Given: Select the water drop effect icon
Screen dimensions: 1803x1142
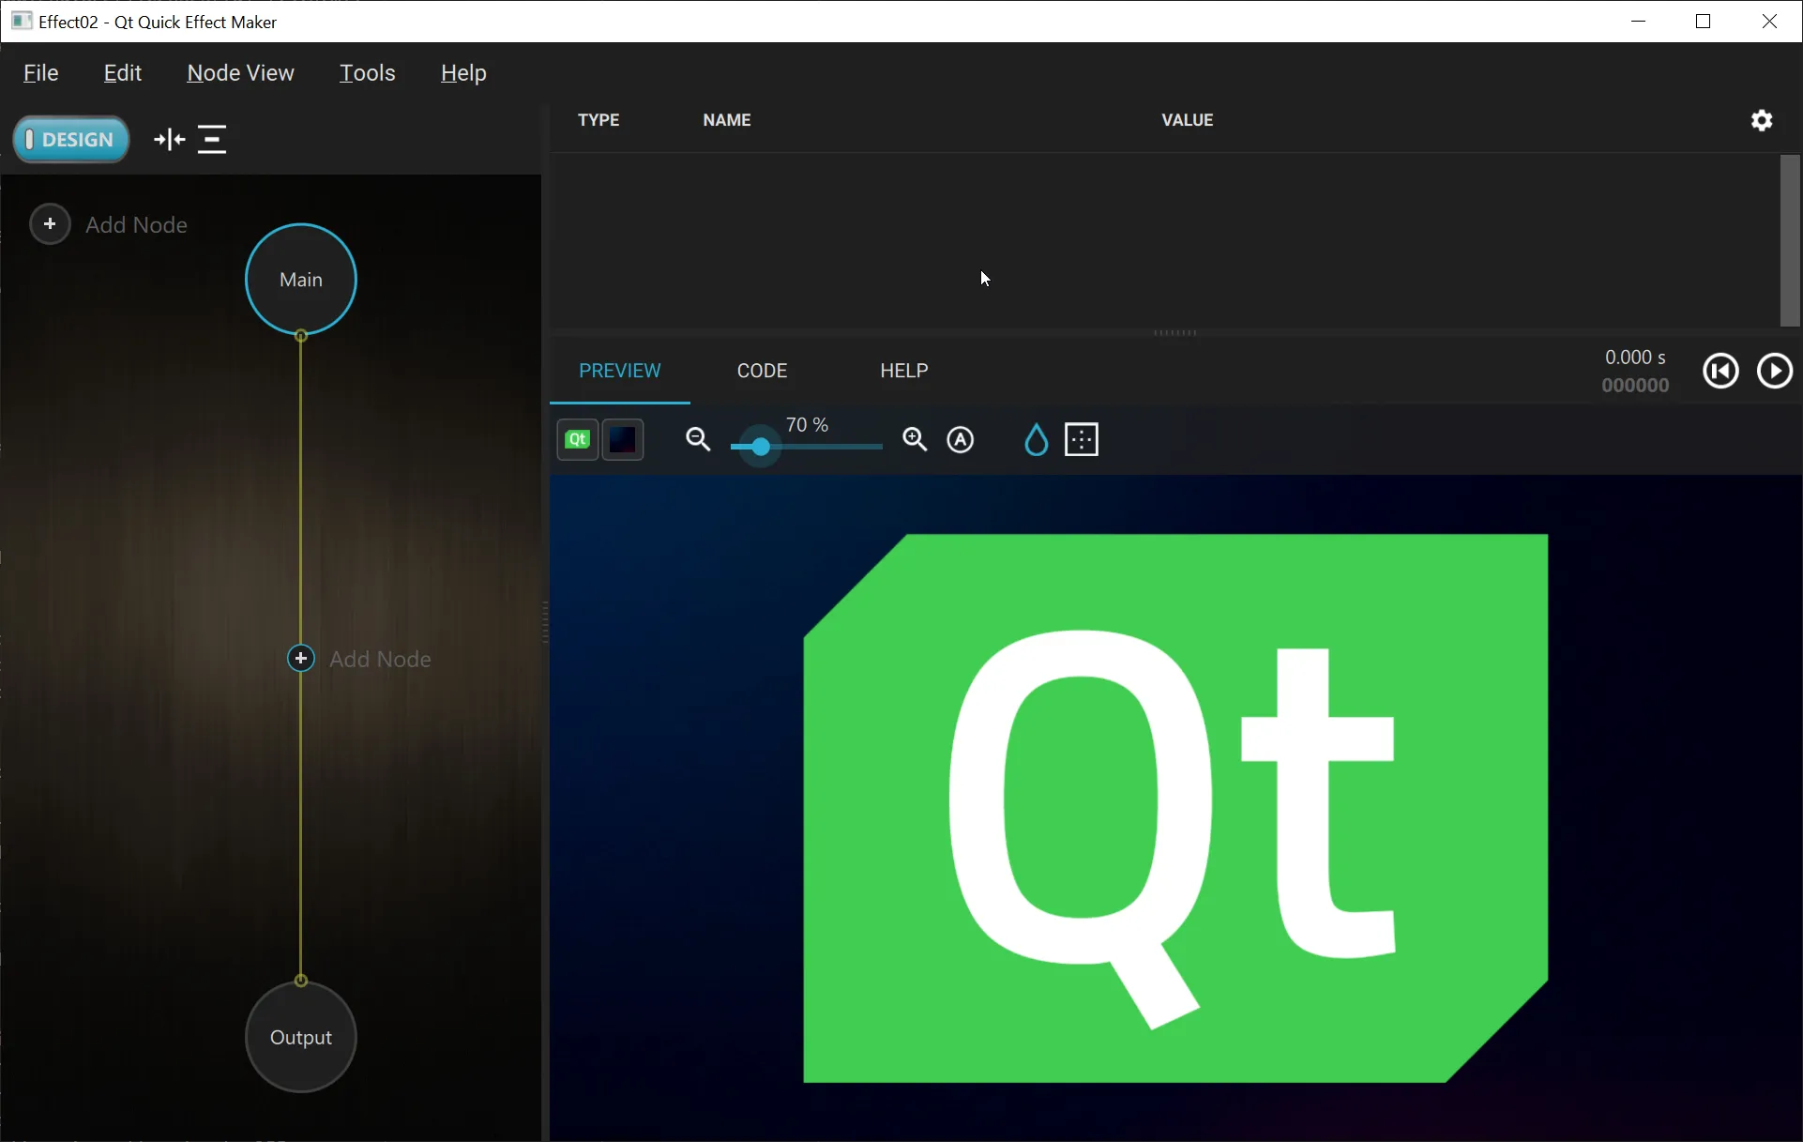Looking at the screenshot, I should pyautogui.click(x=1035, y=440).
